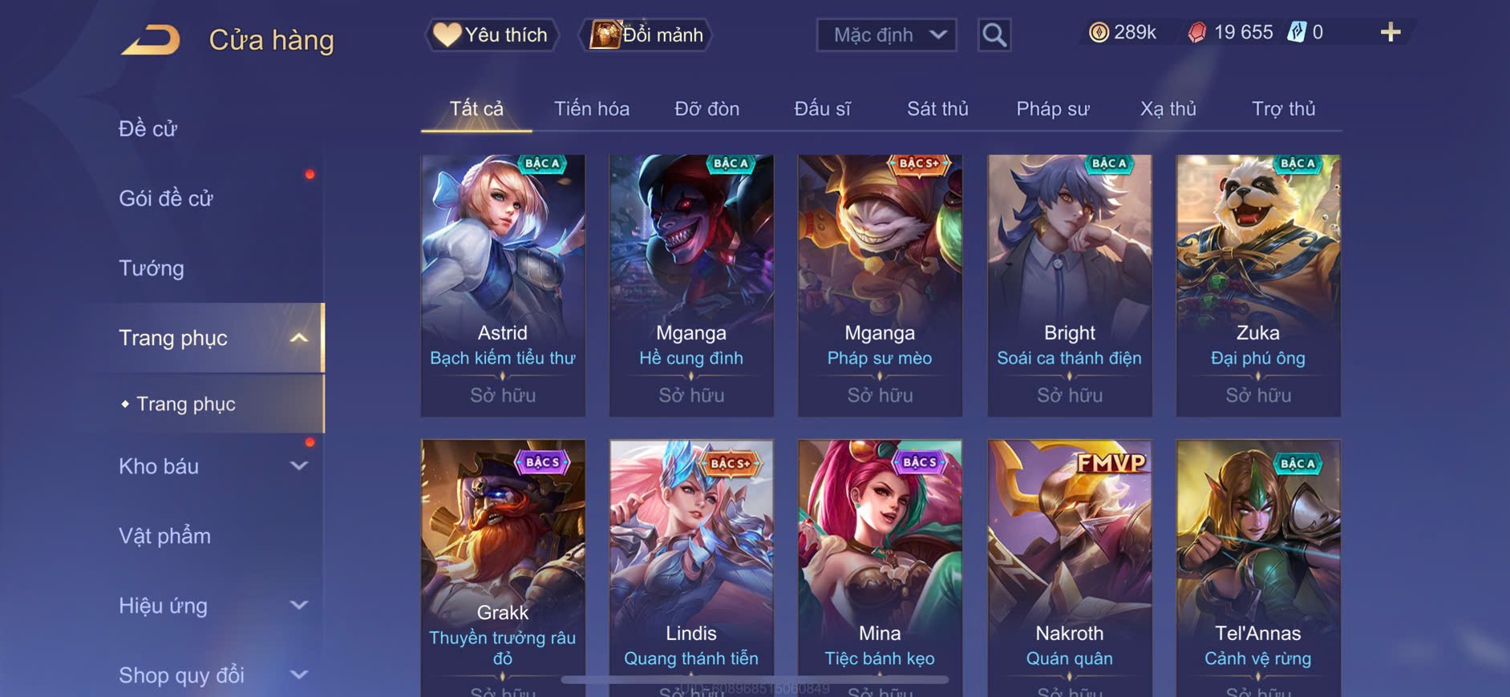Go to Gói đề cử section

tap(166, 198)
